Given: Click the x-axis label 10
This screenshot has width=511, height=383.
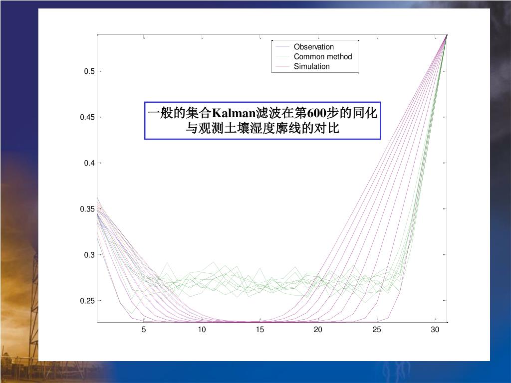Looking at the screenshot, I should [202, 330].
